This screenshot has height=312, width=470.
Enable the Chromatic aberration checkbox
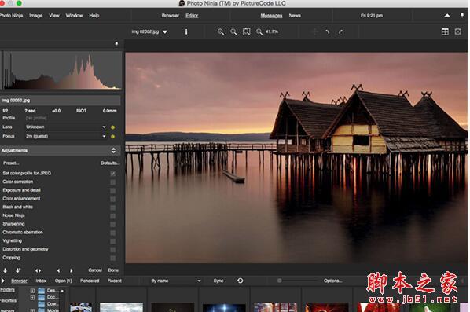coord(112,233)
